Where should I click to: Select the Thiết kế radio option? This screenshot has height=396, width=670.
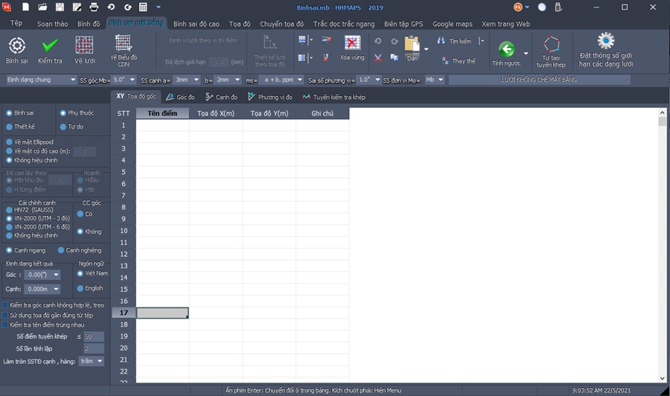10,127
